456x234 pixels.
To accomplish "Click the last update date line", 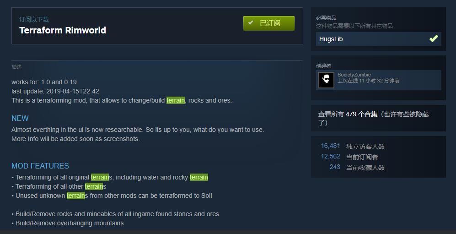I will tap(55, 91).
